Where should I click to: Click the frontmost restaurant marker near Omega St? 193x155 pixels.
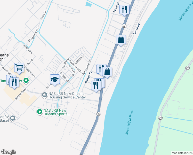click(x=96, y=86)
